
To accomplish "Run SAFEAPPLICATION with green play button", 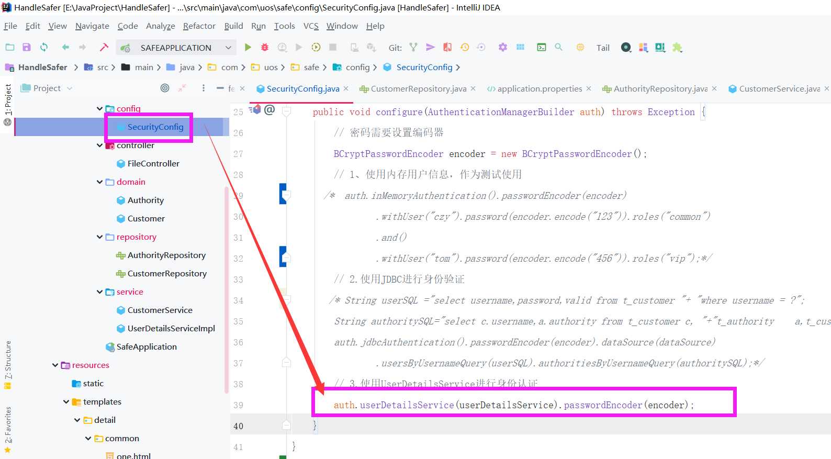I will click(248, 47).
